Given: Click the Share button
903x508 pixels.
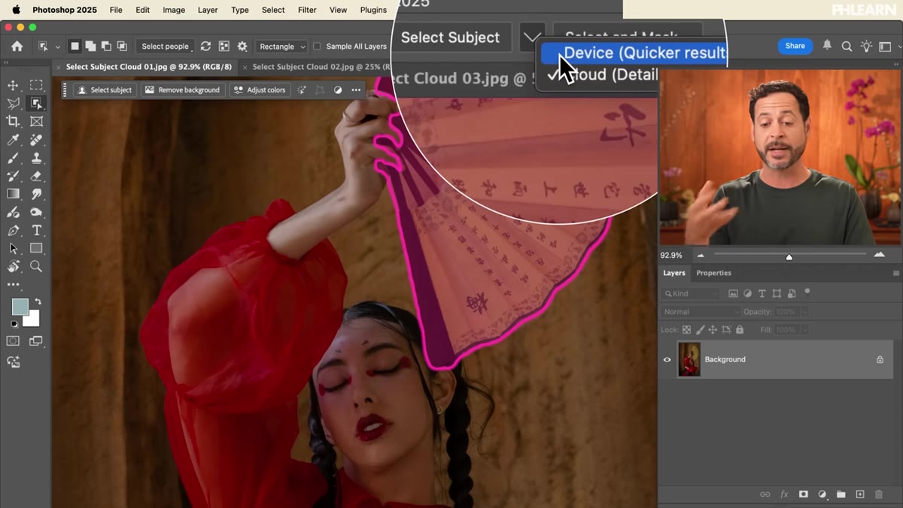Looking at the screenshot, I should pos(795,46).
